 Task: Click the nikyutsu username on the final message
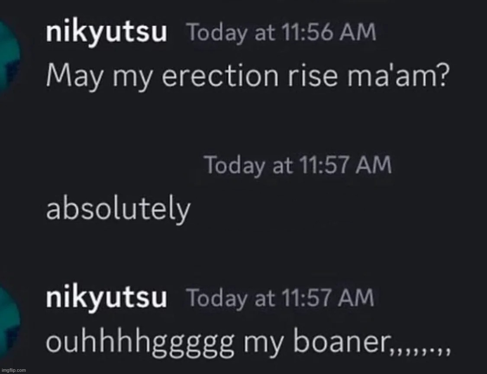(106, 298)
